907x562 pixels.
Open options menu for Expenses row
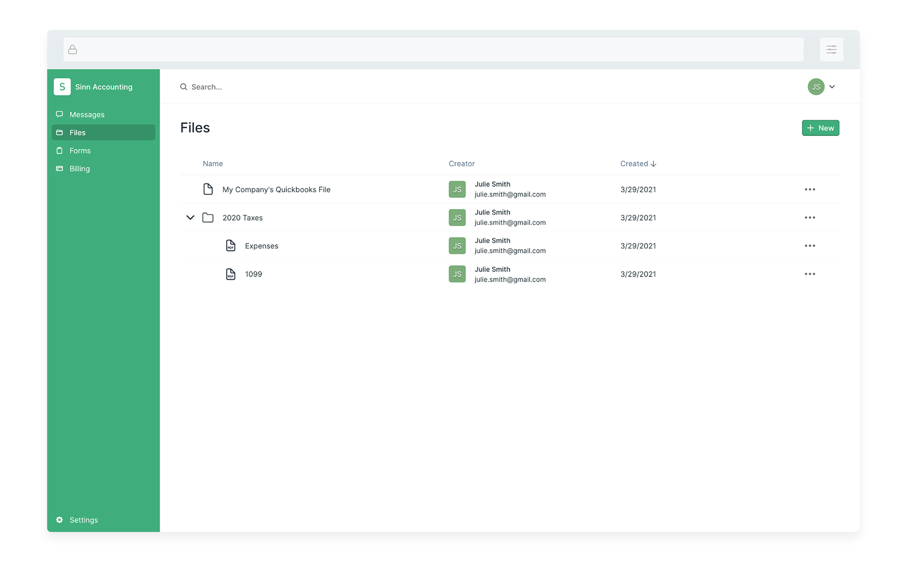pos(809,246)
